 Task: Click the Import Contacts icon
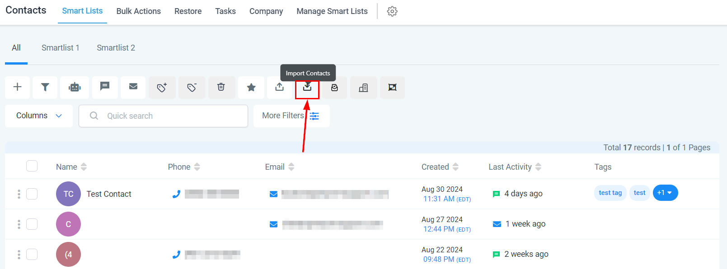click(x=307, y=87)
